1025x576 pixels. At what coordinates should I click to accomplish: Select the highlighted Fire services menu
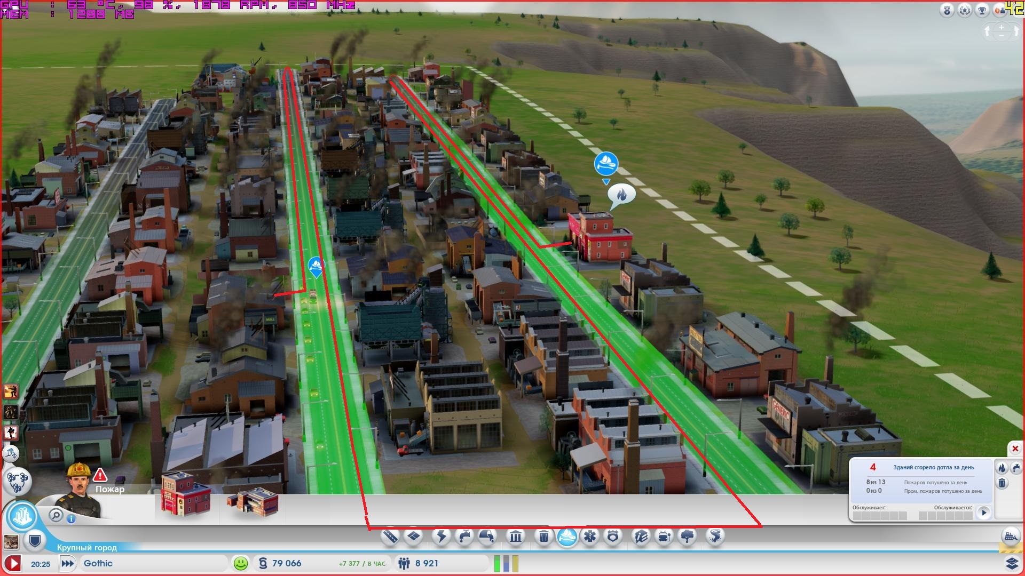coord(567,536)
